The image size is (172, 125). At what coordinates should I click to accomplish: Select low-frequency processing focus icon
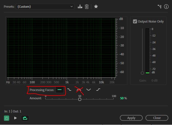[69, 90]
